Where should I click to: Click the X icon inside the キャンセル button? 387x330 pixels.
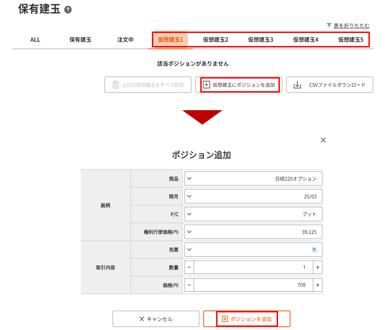click(x=141, y=318)
